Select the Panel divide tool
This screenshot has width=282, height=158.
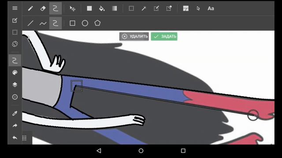[186, 8]
